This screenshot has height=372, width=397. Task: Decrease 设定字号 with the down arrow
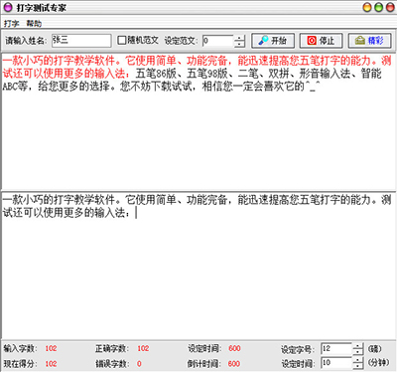pos(358,352)
